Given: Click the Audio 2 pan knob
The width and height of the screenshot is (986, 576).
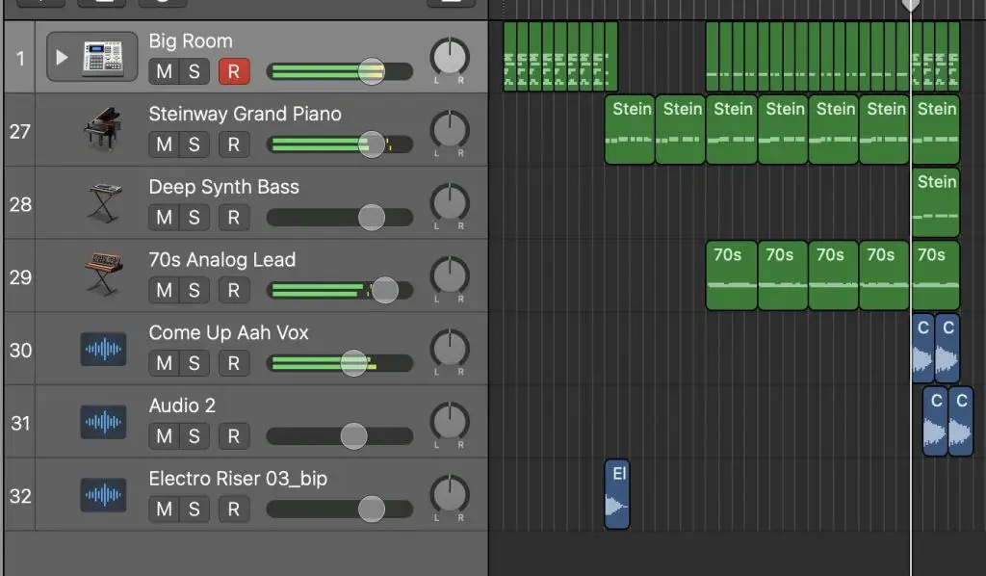Looking at the screenshot, I should [x=450, y=423].
